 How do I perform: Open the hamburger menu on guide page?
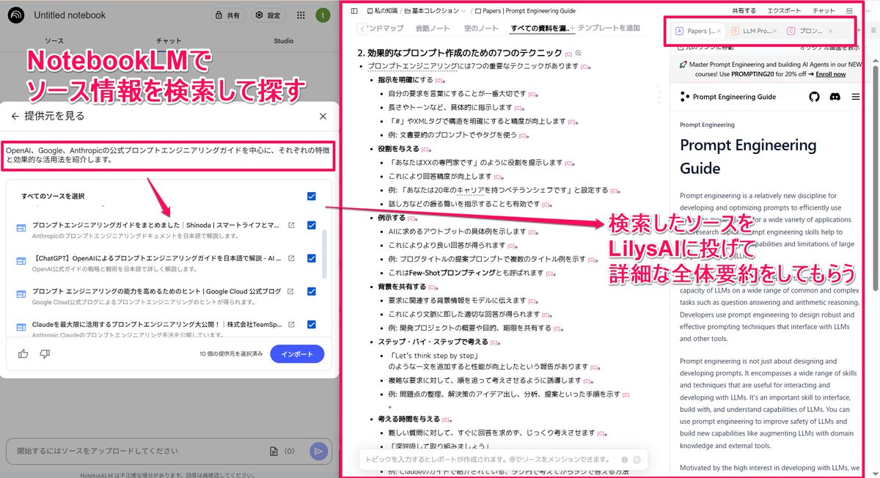(x=856, y=97)
